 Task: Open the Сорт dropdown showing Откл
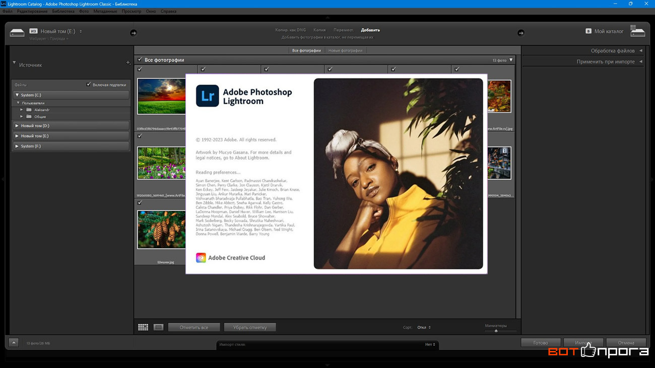[x=424, y=328]
